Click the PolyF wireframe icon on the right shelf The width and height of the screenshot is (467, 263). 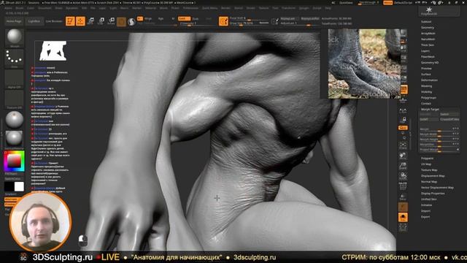[x=403, y=187]
